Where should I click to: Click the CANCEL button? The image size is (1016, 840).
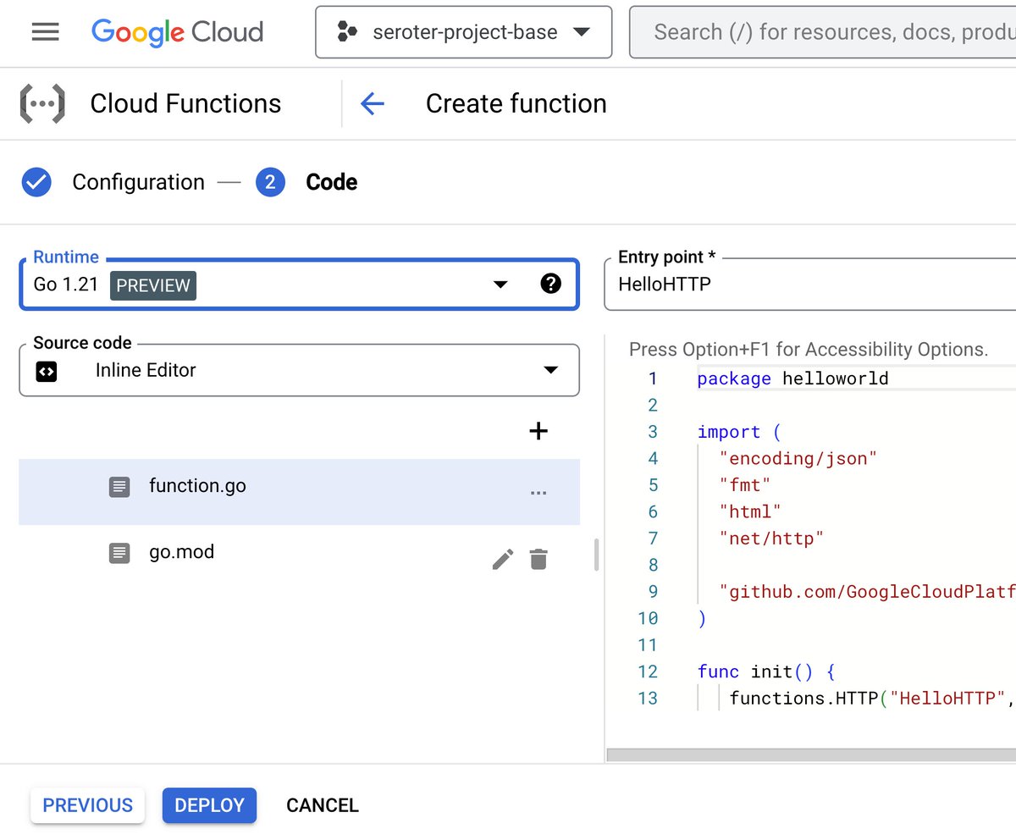323,805
